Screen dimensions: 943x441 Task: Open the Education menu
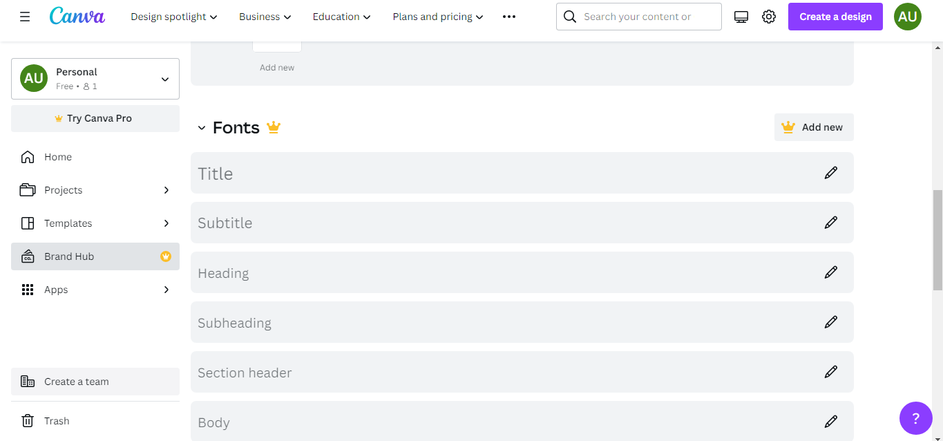(x=341, y=16)
